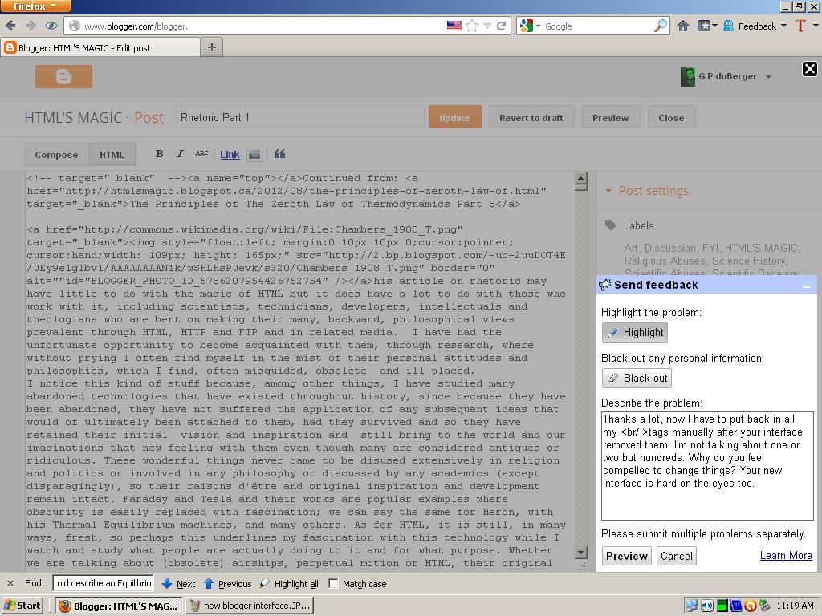The width and height of the screenshot is (822, 616).
Task: Collapse the Post settings section
Action: coord(608,190)
